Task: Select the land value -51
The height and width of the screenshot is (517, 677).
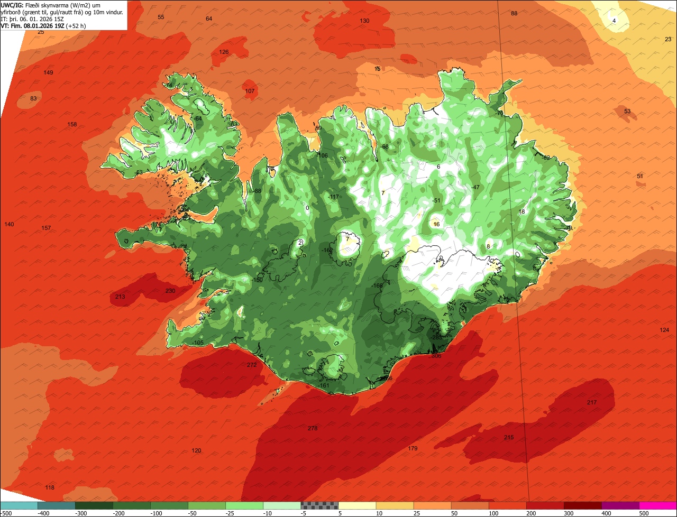Action: tap(436, 200)
